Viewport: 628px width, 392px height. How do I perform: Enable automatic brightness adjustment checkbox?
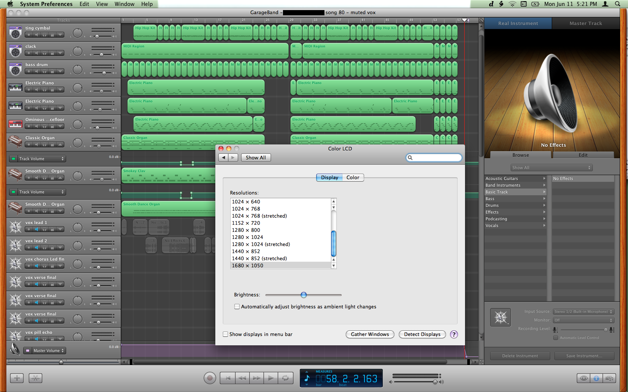(x=237, y=307)
